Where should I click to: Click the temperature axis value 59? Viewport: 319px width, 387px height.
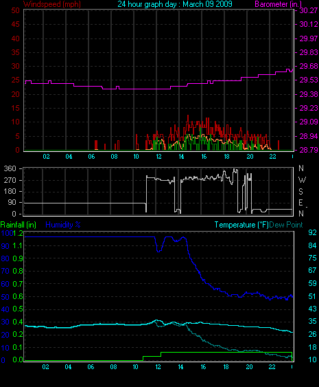[x=312, y=283]
